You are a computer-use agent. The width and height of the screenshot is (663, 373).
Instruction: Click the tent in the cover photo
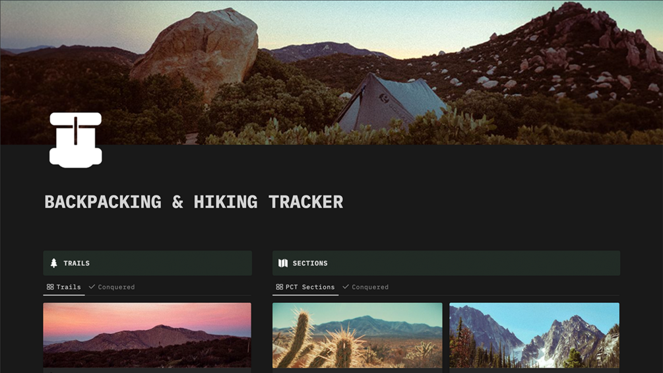click(389, 103)
